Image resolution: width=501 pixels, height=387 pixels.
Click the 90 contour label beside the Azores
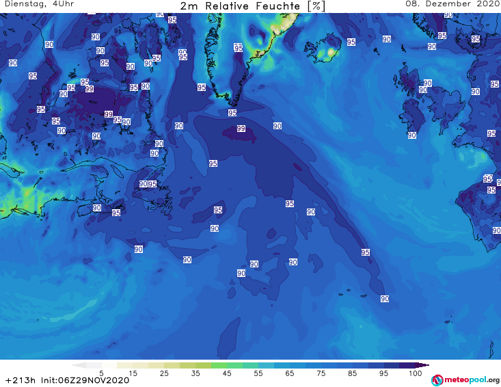click(385, 299)
